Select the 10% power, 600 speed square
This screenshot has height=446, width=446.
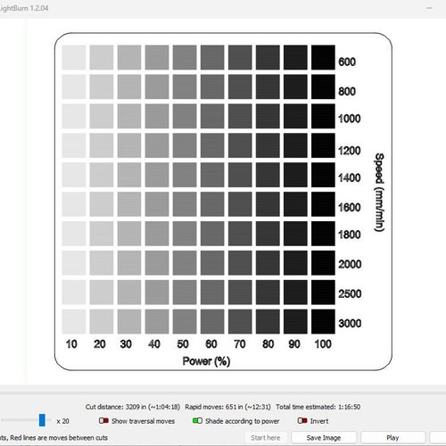point(74,57)
